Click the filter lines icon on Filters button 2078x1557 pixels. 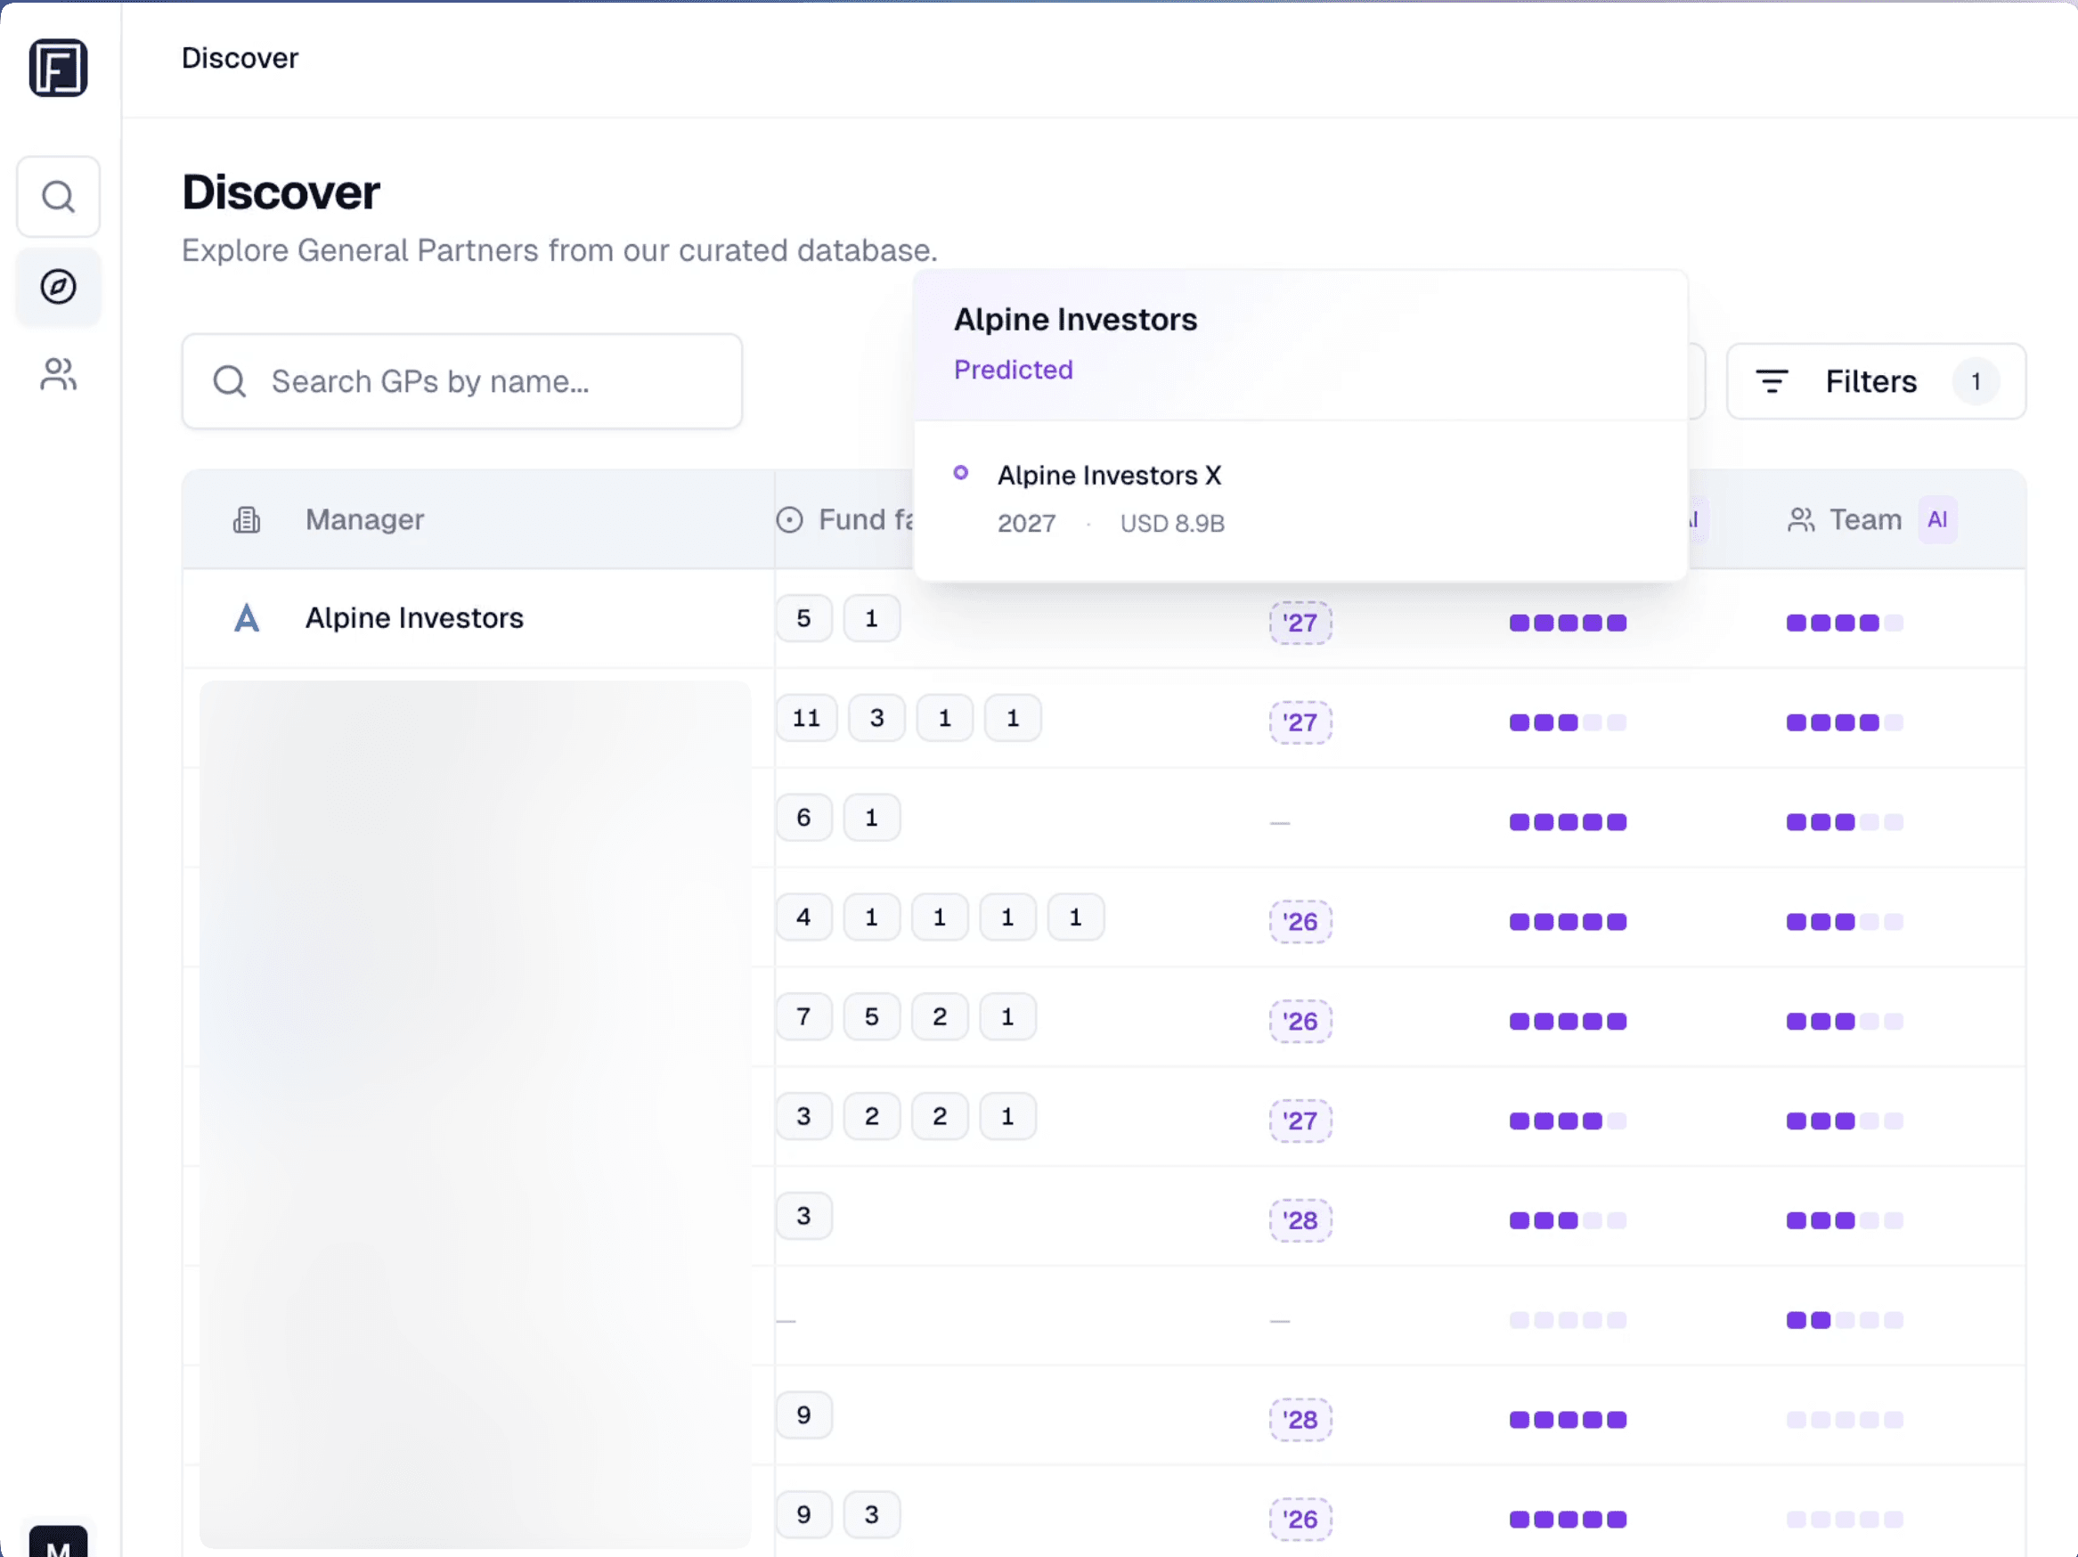(x=1772, y=381)
